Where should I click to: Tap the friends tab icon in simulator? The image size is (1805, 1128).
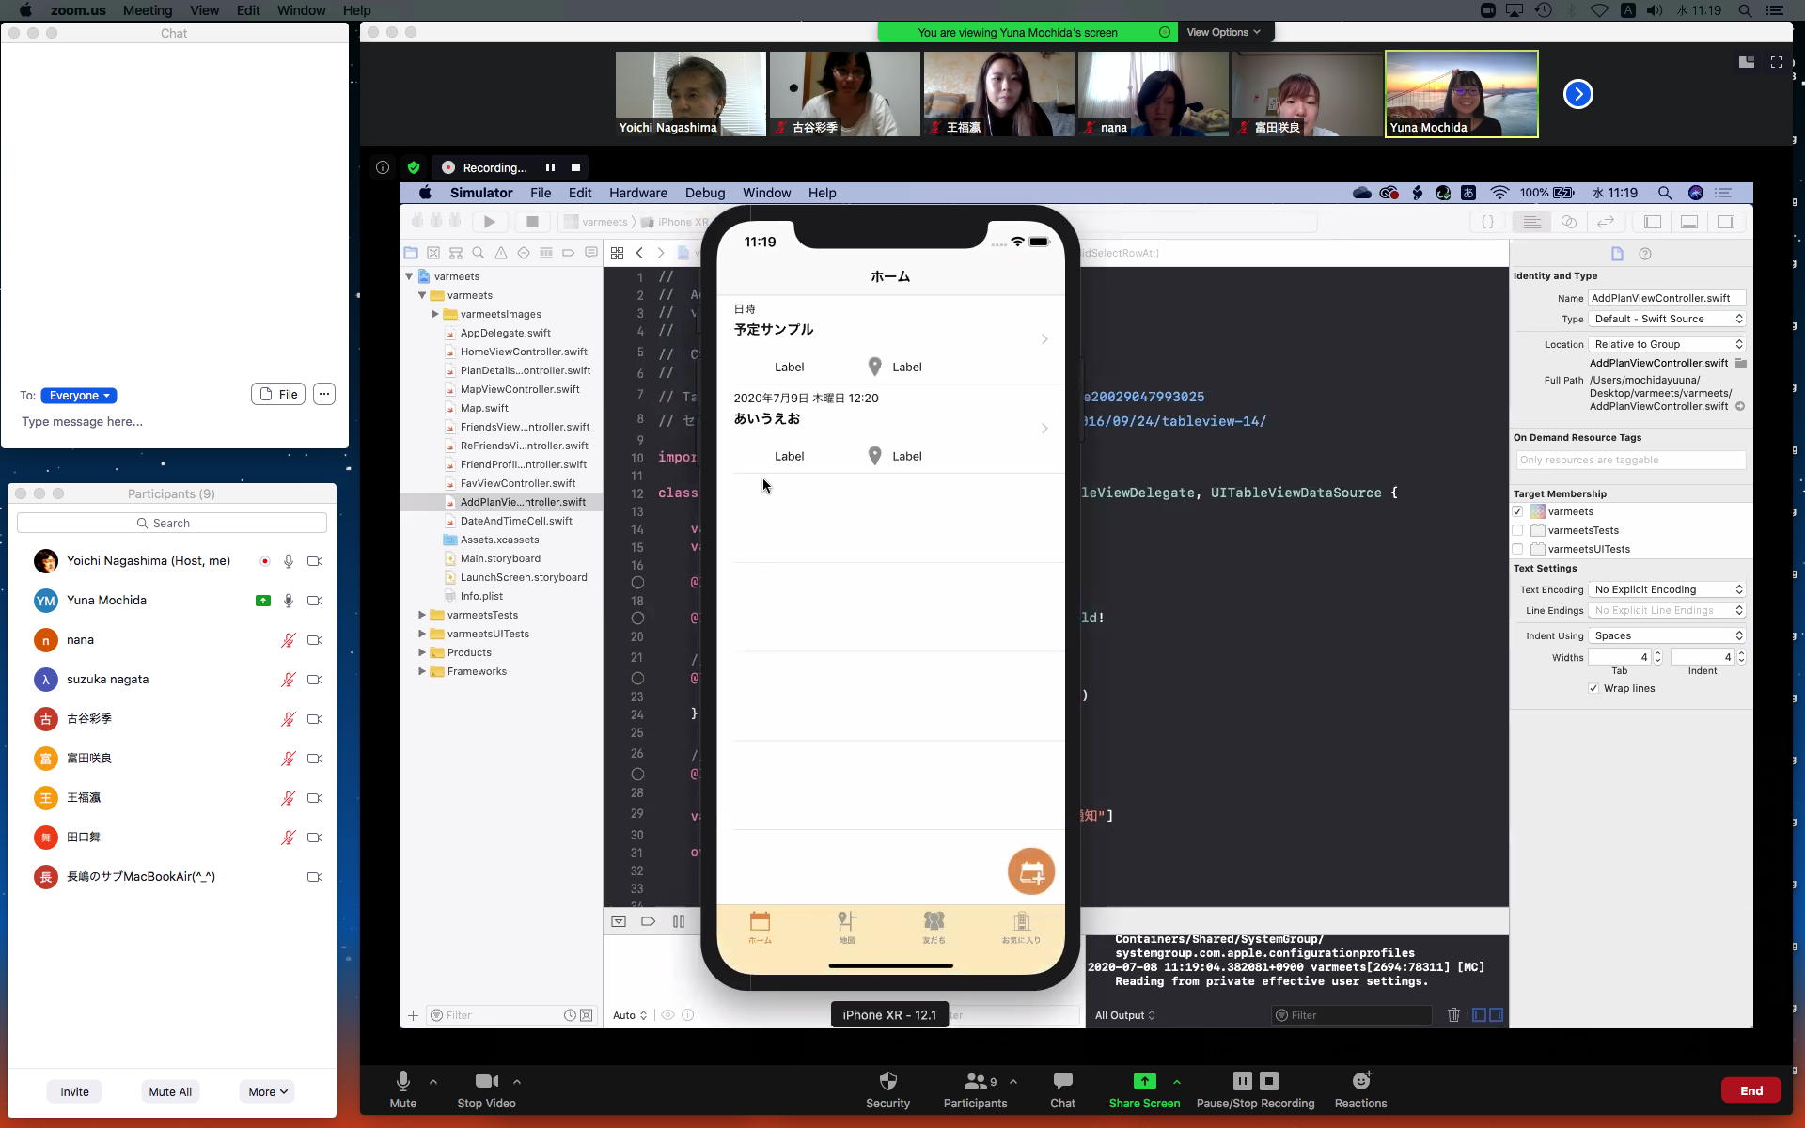934,922
